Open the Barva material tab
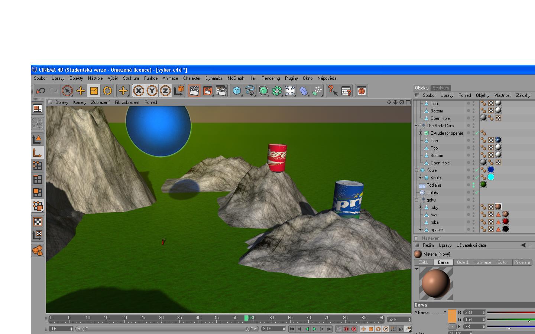 click(443, 262)
